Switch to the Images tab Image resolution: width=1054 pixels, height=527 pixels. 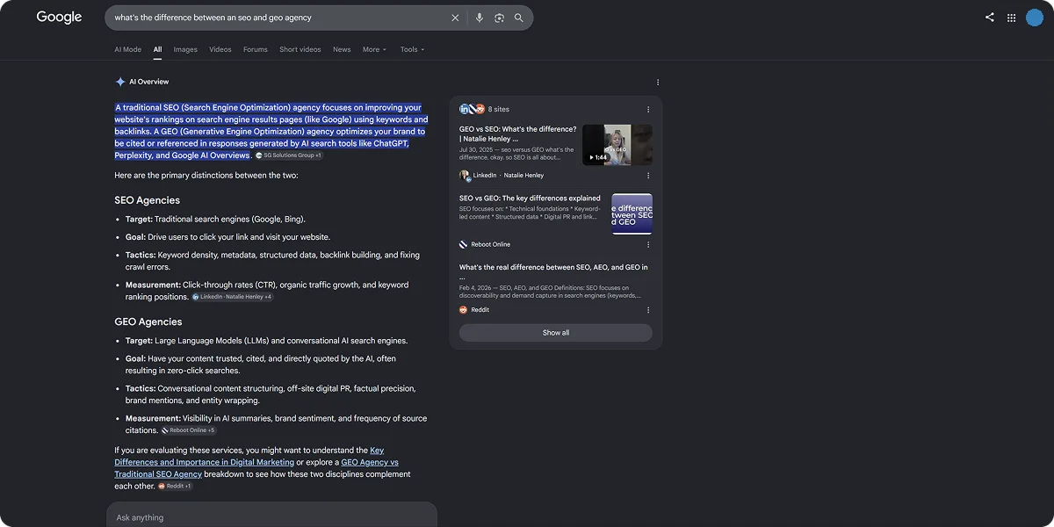pos(185,49)
